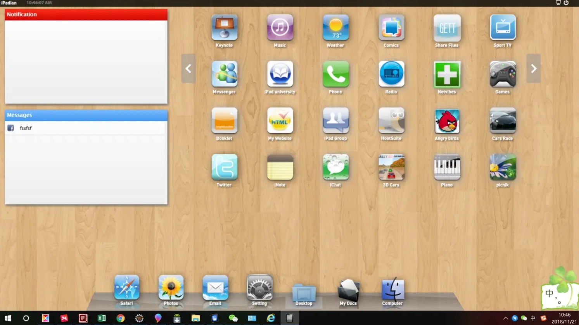Screen dimensions: 579x325
Task: Open Excel from the taskbar
Action: [102, 318]
